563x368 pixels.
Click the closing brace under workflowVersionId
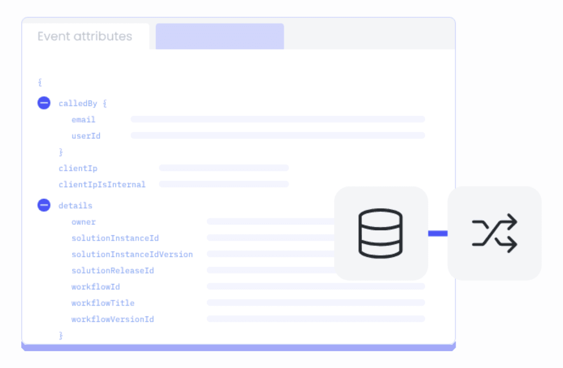(x=61, y=335)
